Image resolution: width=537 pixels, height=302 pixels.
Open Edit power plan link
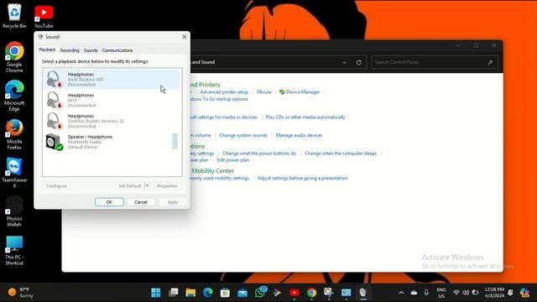pos(233,160)
